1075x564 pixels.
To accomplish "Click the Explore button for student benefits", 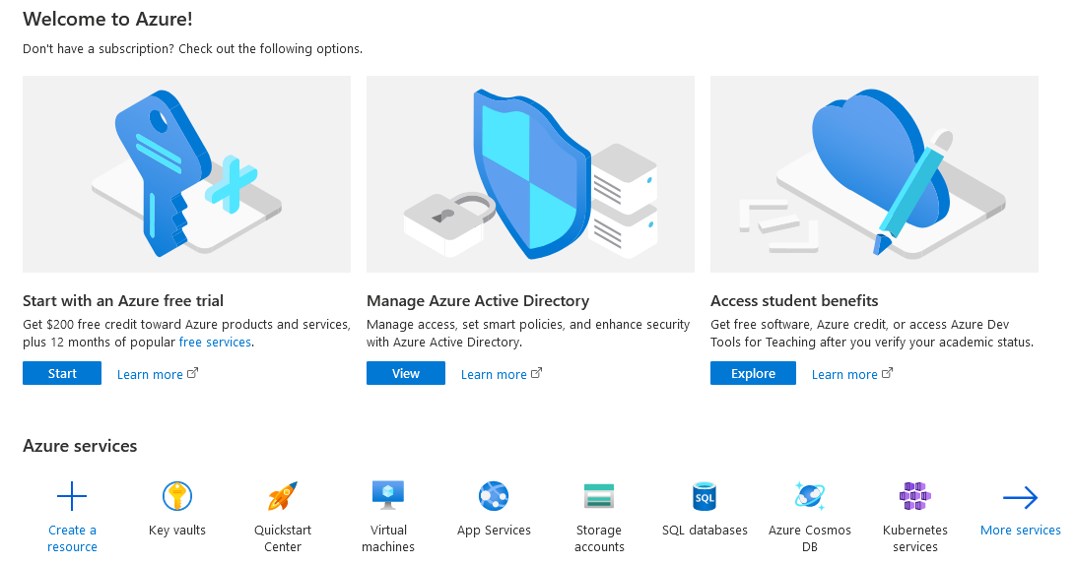I will 753,373.
